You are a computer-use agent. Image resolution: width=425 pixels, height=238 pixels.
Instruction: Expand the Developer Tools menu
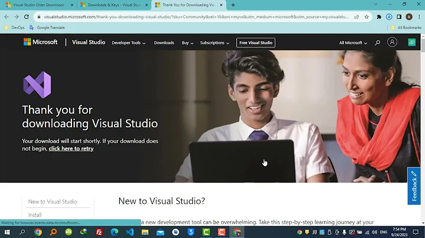pyautogui.click(x=129, y=43)
